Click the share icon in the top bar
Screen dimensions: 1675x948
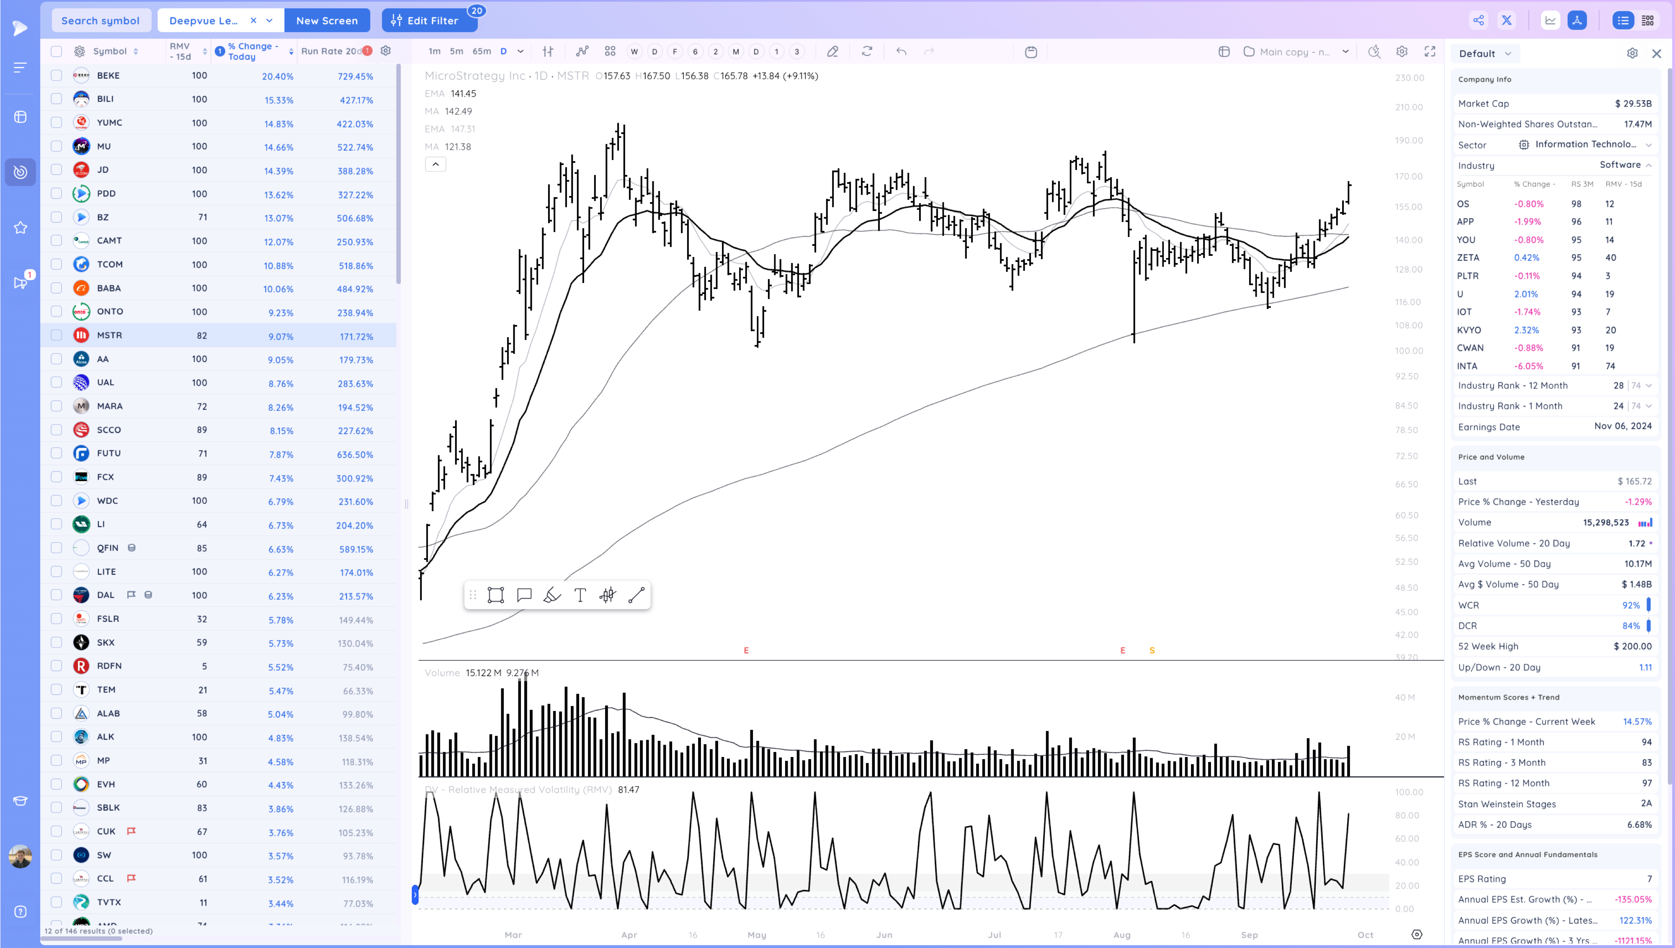pos(1479,20)
